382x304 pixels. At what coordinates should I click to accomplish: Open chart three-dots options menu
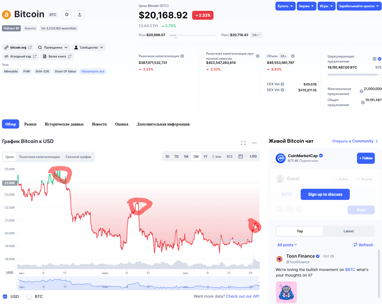click(254, 143)
